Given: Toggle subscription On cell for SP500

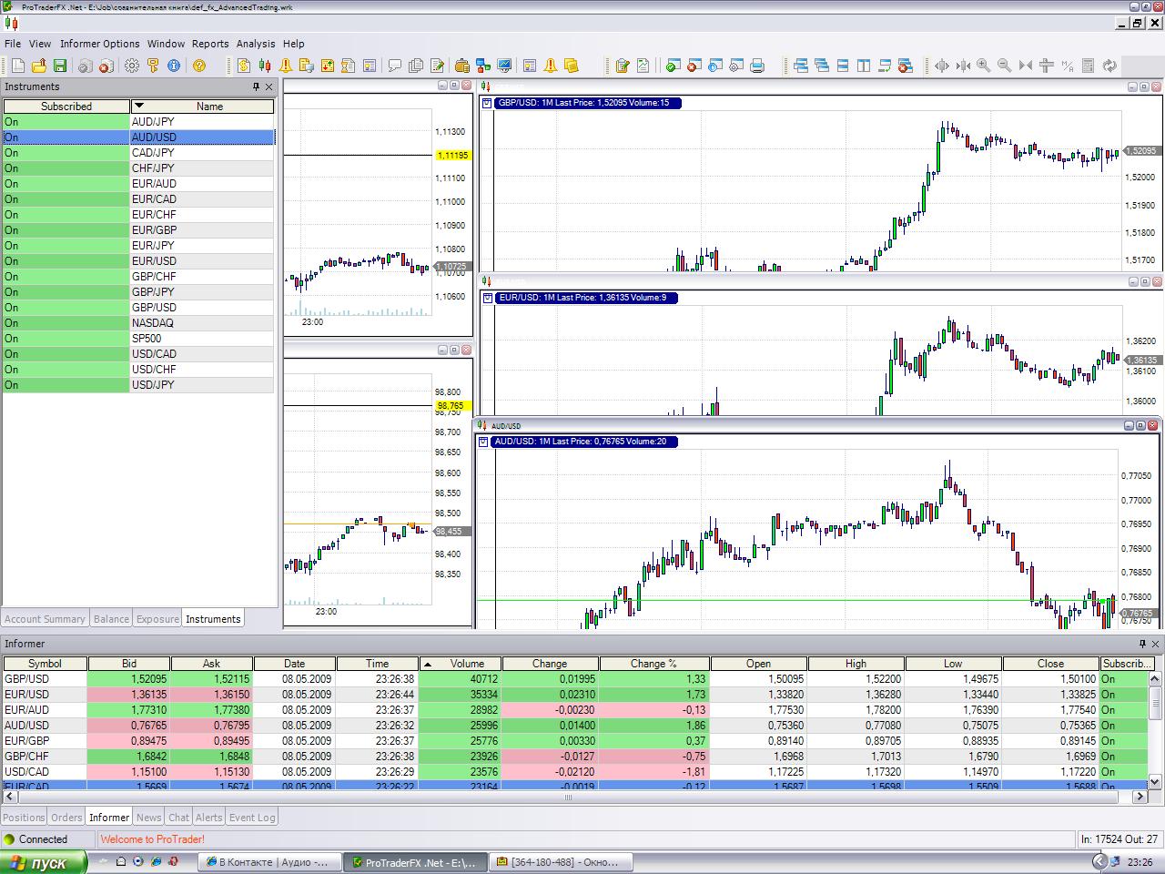Looking at the screenshot, I should (x=66, y=339).
